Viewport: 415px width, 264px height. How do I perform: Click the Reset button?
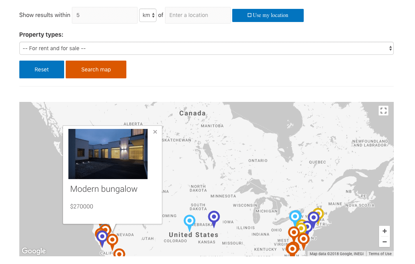click(42, 69)
